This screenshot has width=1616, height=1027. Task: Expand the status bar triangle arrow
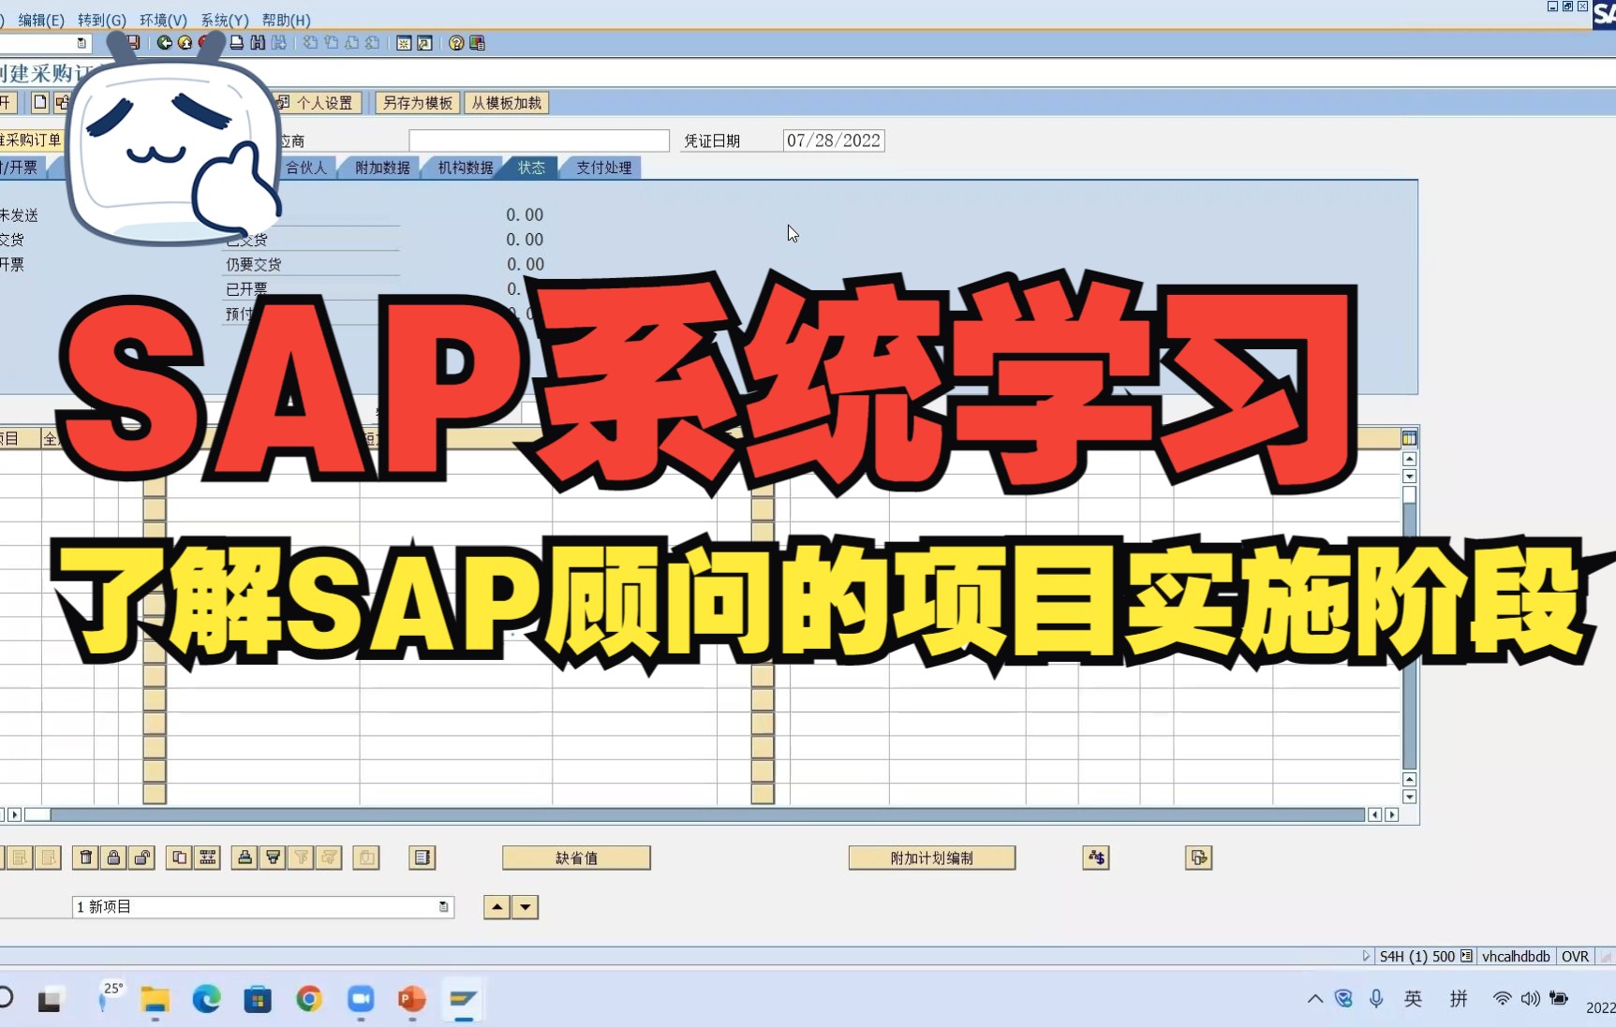click(x=1366, y=956)
